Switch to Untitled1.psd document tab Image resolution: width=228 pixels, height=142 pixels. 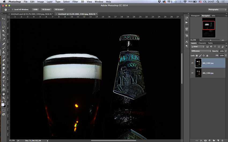tap(31, 14)
